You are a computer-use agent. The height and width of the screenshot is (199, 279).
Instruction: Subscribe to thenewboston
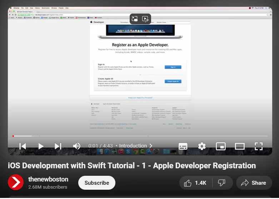click(97, 183)
